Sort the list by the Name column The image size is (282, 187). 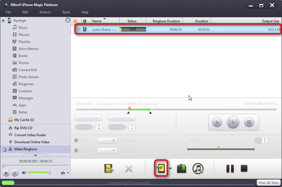[x=97, y=21]
